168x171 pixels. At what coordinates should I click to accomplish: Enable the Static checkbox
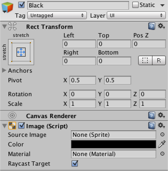pos(135,5)
